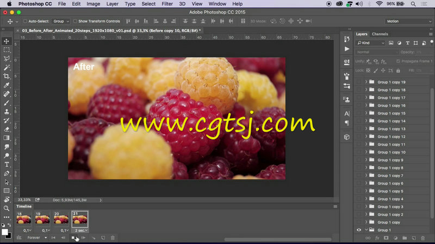Select the Clone Stamp tool
Screen dimensions: 435x244
click(7, 112)
